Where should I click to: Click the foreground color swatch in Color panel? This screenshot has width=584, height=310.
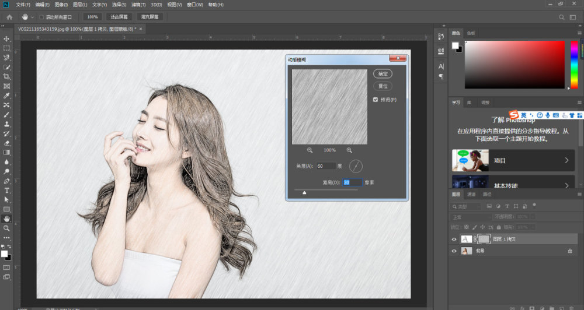(455, 45)
